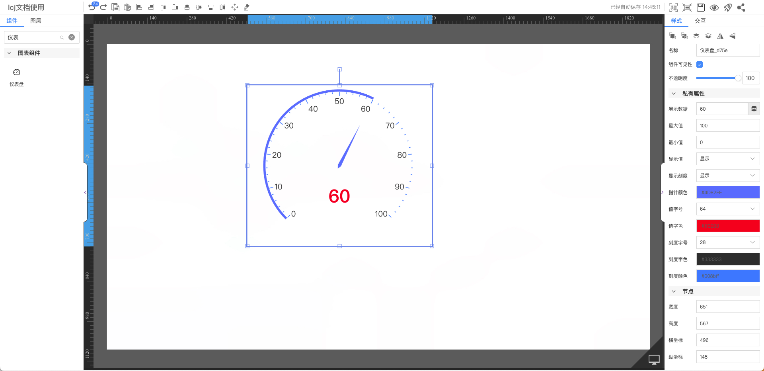Click the eye preview icon

click(714, 7)
